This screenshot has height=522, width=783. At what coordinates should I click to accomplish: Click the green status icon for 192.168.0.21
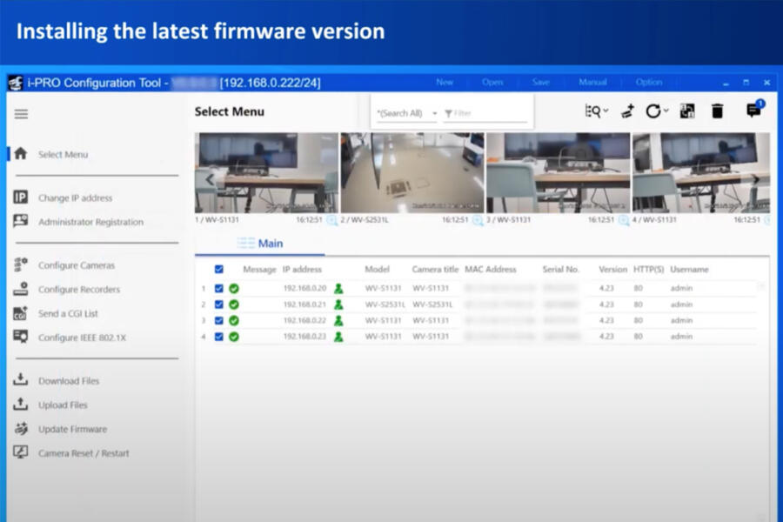click(234, 304)
